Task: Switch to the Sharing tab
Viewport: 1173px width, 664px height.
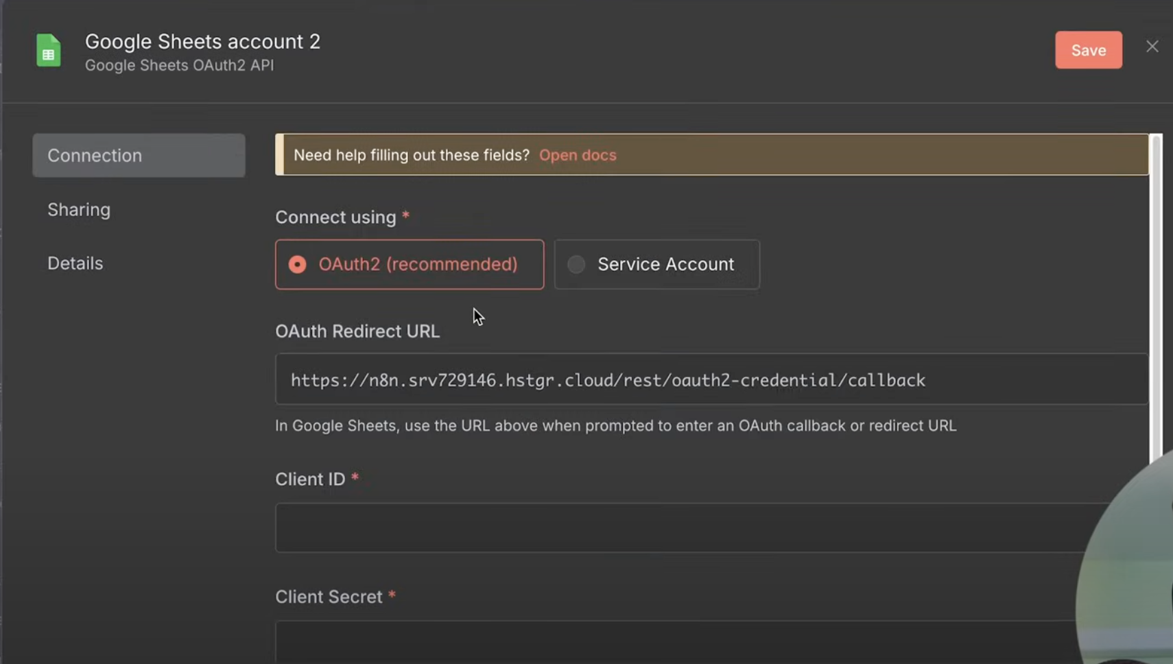Action: (79, 209)
